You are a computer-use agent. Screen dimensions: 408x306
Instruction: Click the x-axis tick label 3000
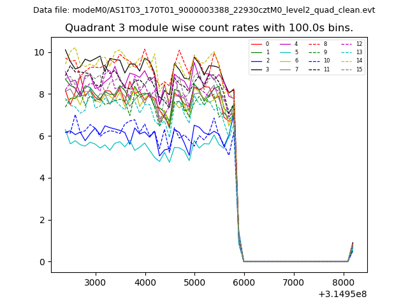(x=95, y=282)
